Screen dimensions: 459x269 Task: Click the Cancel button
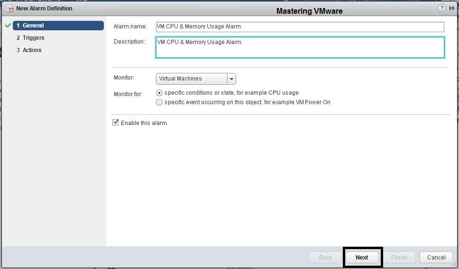pyautogui.click(x=436, y=257)
